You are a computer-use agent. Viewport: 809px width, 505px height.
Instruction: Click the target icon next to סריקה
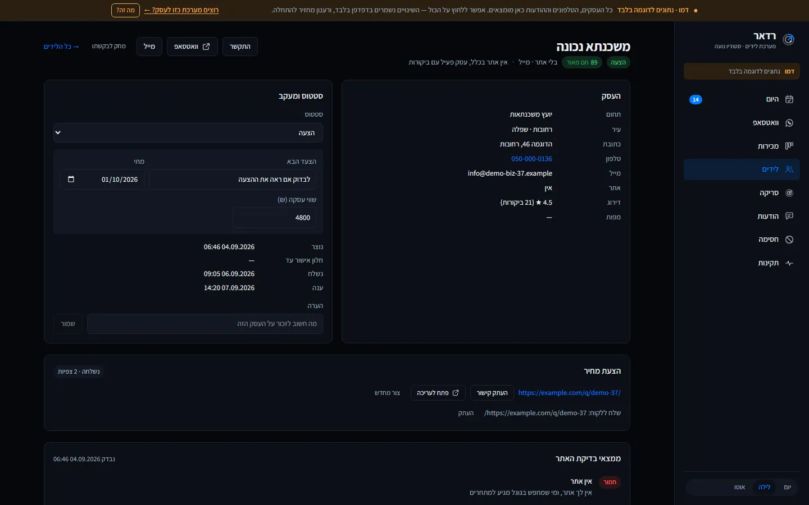point(789,193)
